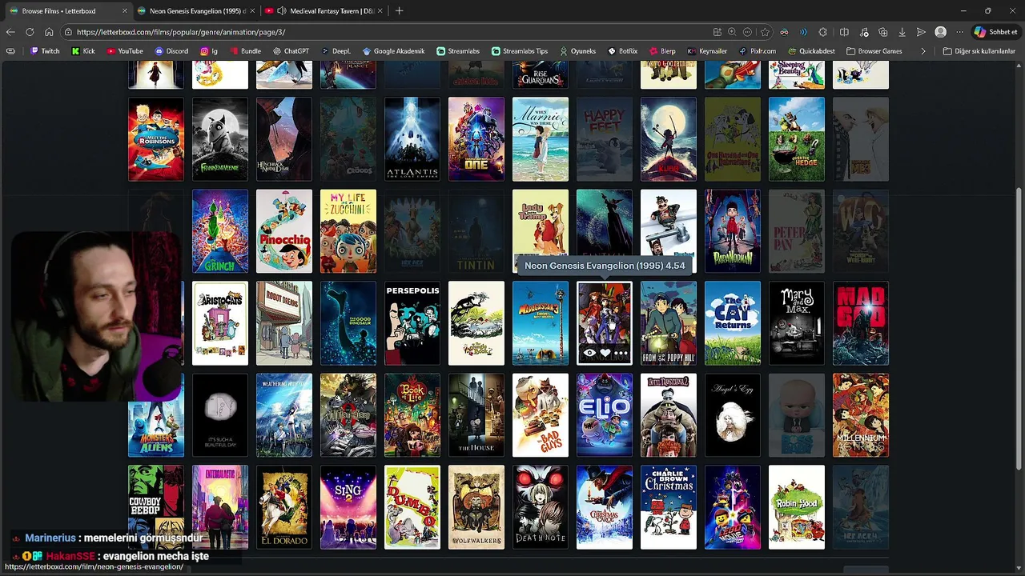Open browser zoom magnifier icon
Image resolution: width=1025 pixels, height=576 pixels.
point(731,32)
